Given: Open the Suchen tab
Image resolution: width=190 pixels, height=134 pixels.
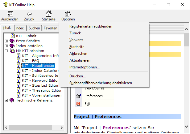Looking at the screenshot, I should pos(34,28).
